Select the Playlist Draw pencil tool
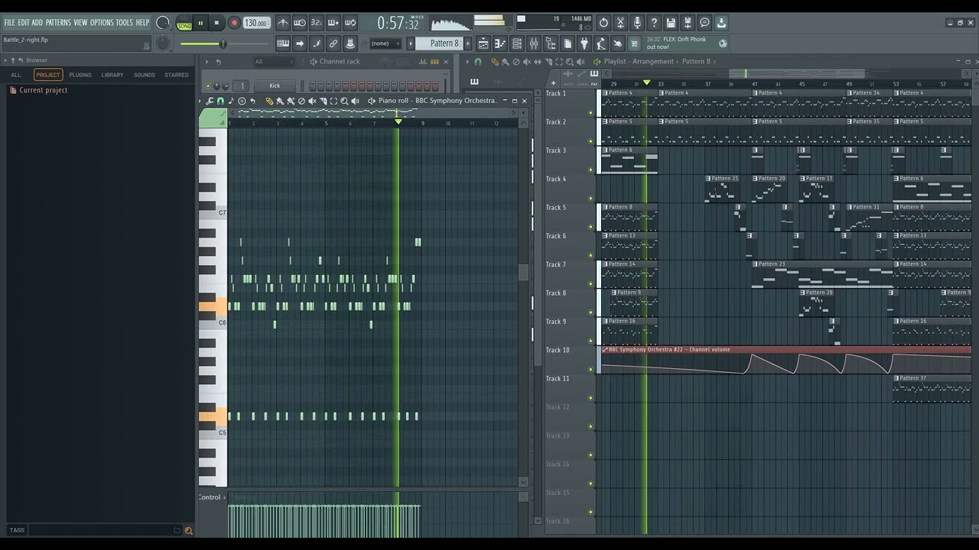This screenshot has width=979, height=550. point(495,62)
